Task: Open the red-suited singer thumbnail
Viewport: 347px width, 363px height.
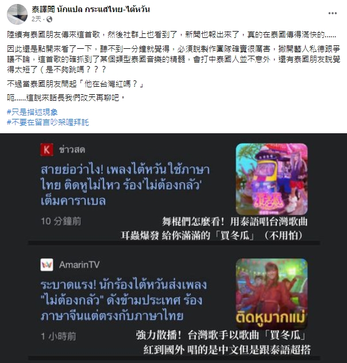Action: tap(272, 294)
